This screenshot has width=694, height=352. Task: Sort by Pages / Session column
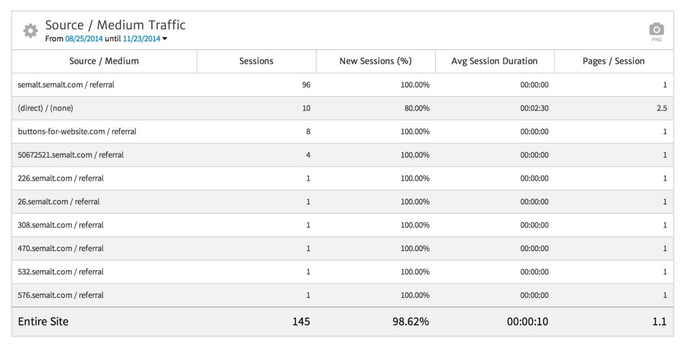613,61
